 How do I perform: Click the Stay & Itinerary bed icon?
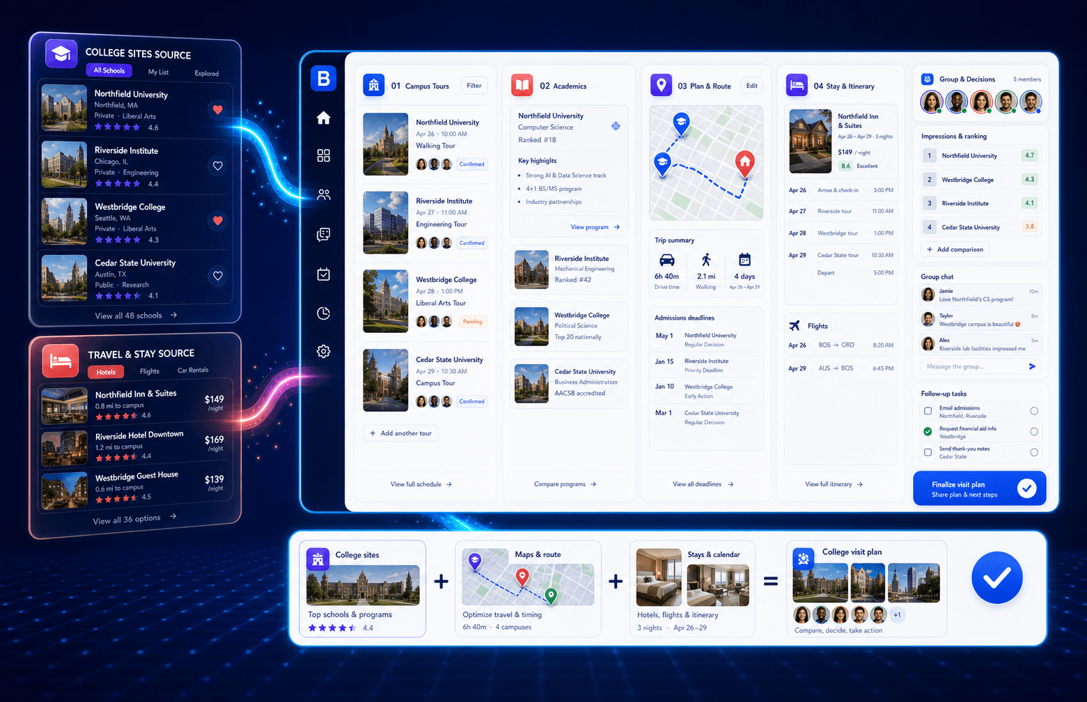tap(797, 85)
